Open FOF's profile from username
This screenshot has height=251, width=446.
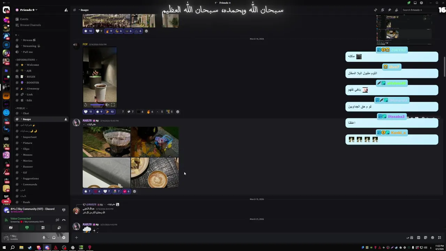point(85,44)
